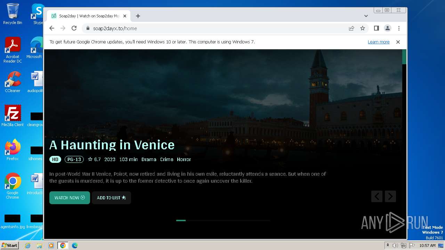Click the HD quality badge

pyautogui.click(x=55, y=159)
